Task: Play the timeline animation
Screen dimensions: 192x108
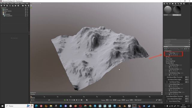Action: click(74, 100)
